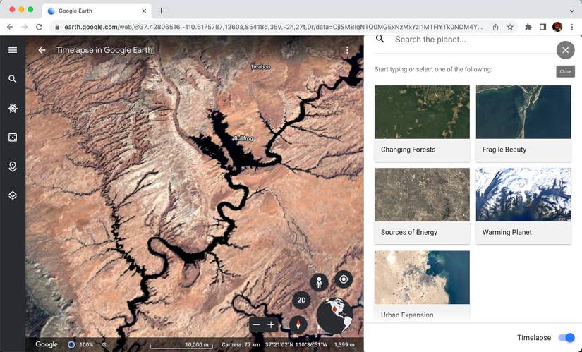The image size is (582, 352).
Task: Click the Google logo on the map
Action: [x=47, y=344]
